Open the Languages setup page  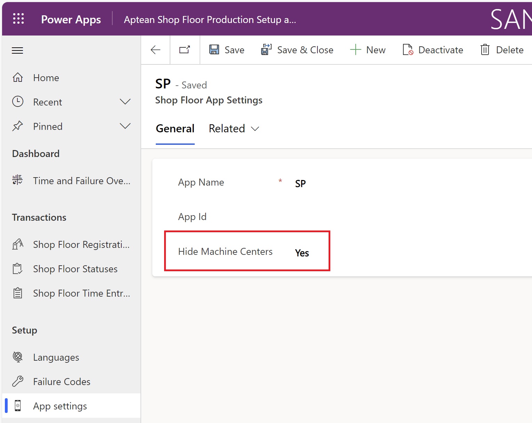56,358
